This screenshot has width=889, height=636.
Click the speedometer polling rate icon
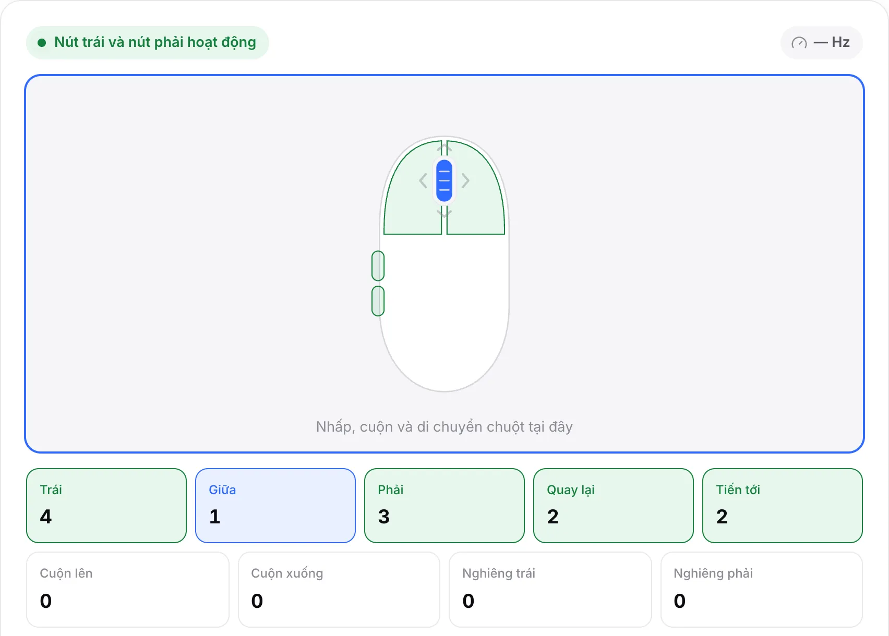(799, 43)
